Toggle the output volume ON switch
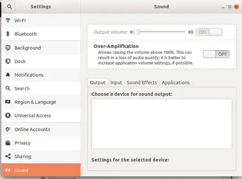Screen dimensions: 242x179 [209, 32]
